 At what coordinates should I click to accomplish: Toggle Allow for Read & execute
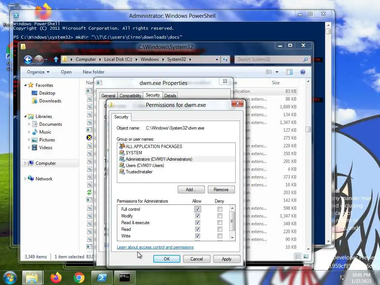pyautogui.click(x=197, y=223)
